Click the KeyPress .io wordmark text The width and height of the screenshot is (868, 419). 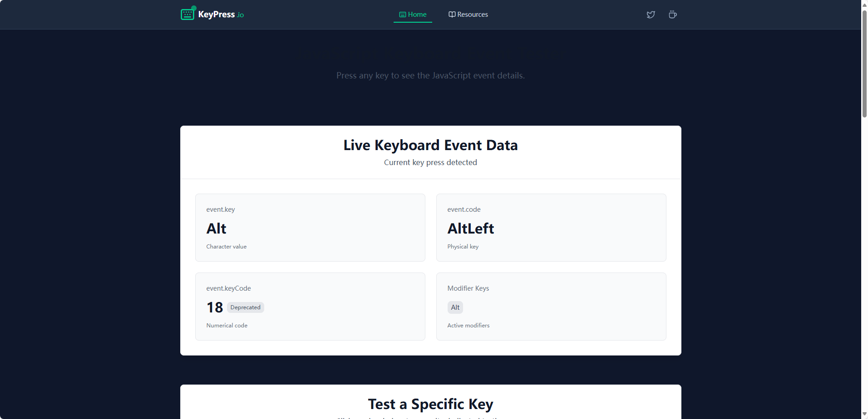pos(221,14)
